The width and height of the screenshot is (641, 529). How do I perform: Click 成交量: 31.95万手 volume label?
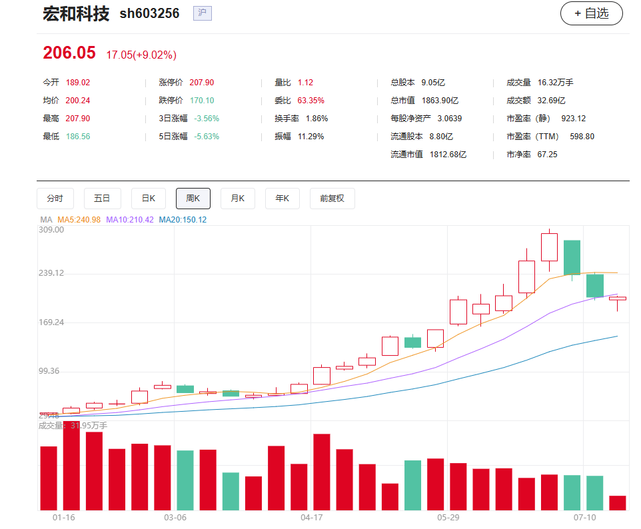pos(73,426)
